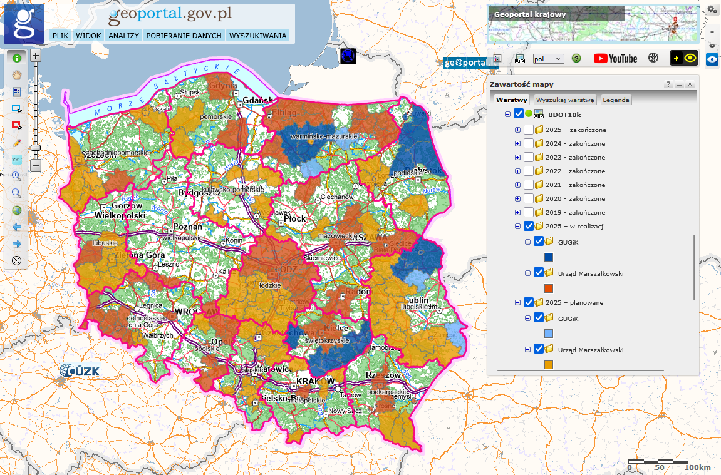
Task: Show full extent with globe icon
Action: (17, 210)
